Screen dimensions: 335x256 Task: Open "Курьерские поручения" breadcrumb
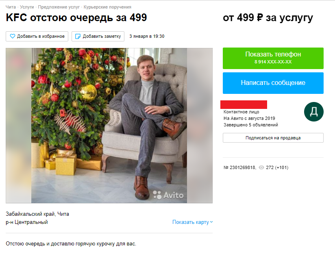tap(107, 7)
